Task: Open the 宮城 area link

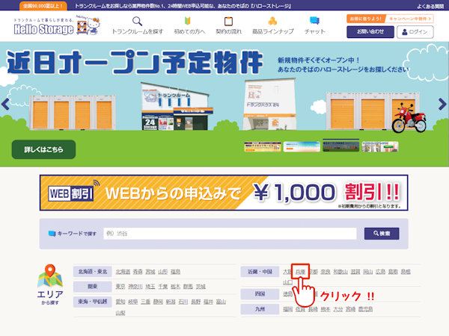Action: tap(150, 272)
